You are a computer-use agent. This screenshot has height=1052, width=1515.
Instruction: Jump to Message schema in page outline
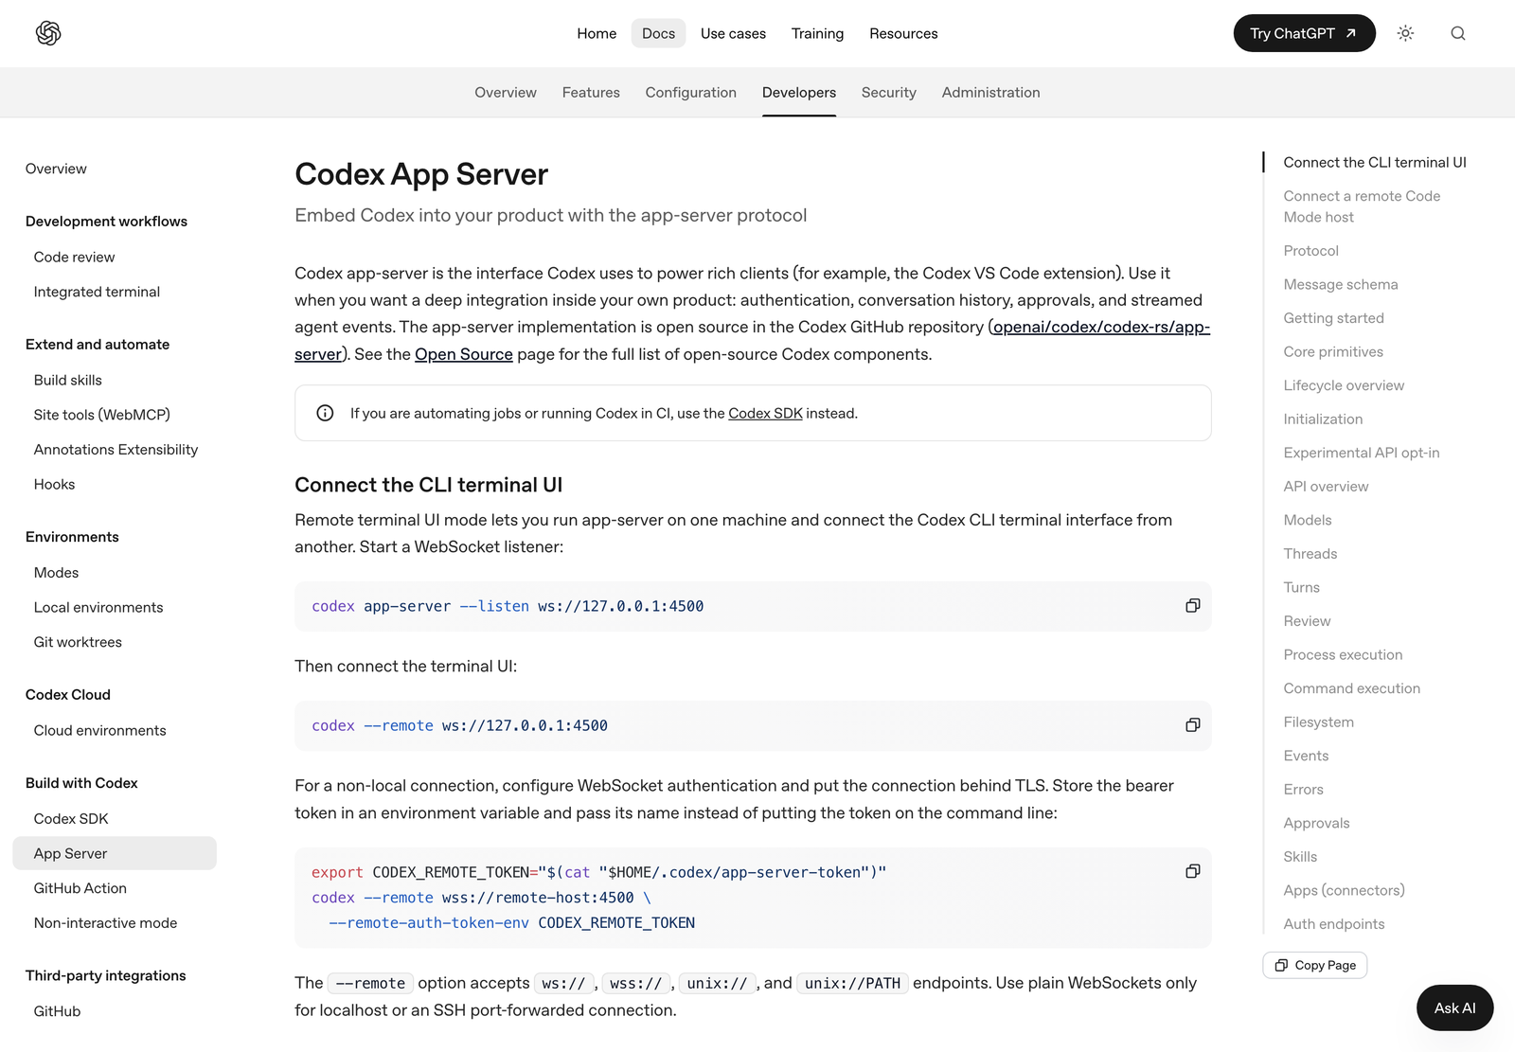(x=1341, y=284)
